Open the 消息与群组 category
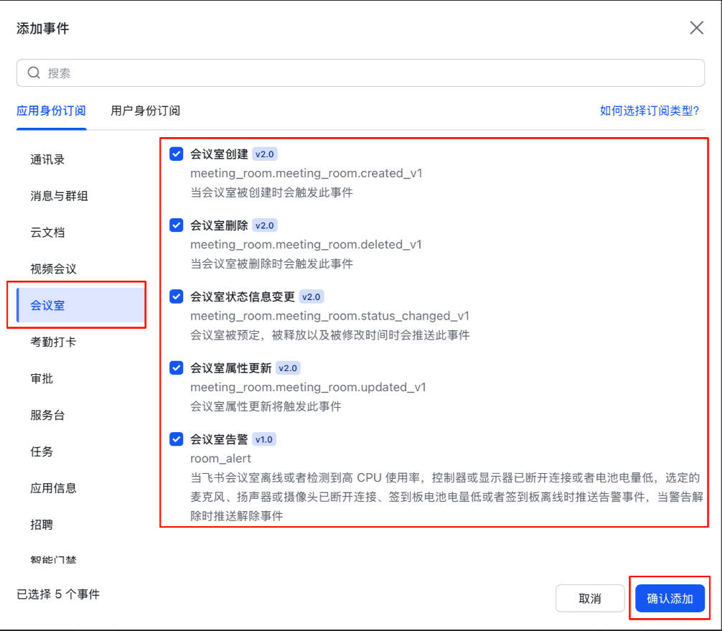Image resolution: width=722 pixels, height=631 pixels. [59, 196]
